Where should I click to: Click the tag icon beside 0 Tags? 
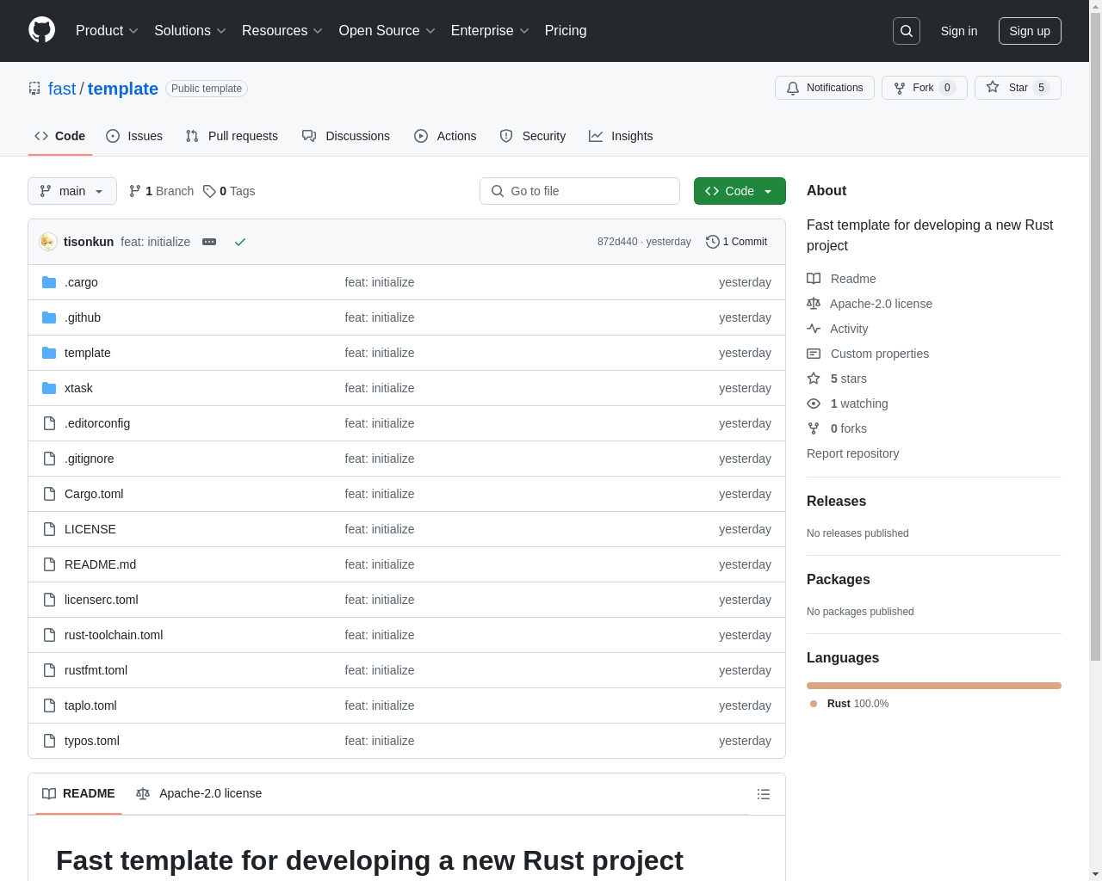209,191
